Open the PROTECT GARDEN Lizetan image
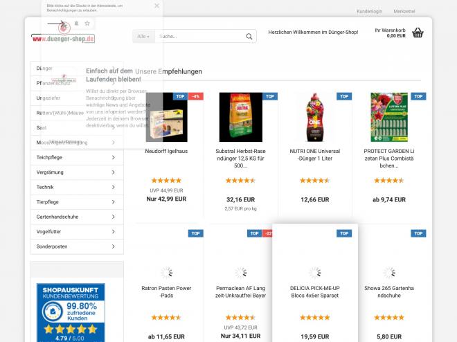Image resolution: width=457 pixels, height=342 pixels. coord(389,117)
